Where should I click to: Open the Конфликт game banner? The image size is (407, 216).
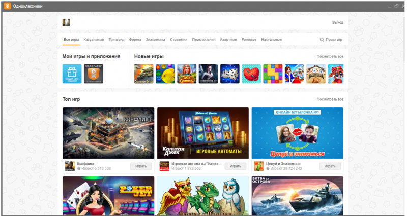[108, 133]
